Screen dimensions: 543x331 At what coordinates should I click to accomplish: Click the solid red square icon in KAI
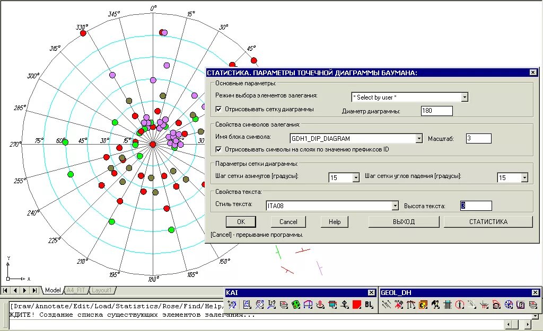(x=357, y=305)
